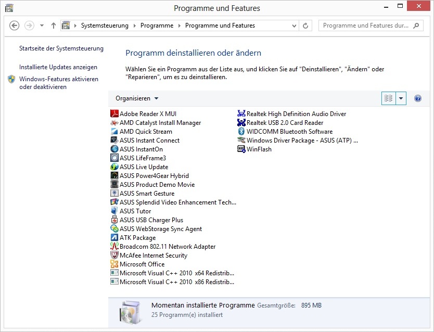Click the ASUS Smart Gesture icon

pos(114,194)
